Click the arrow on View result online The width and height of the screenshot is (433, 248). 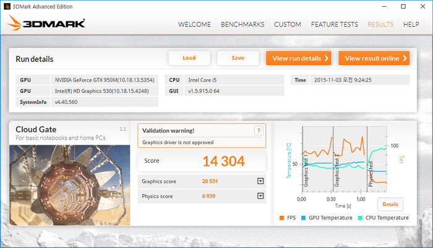405,58
